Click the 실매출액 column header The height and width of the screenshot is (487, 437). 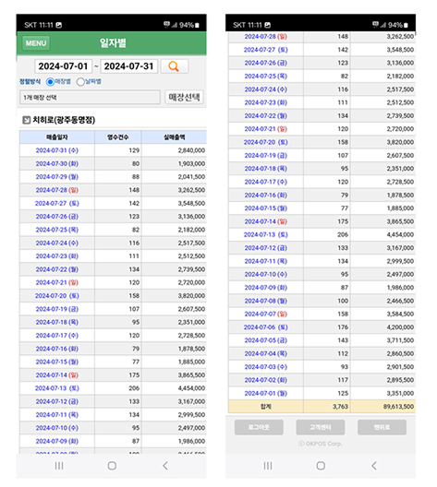(175, 137)
